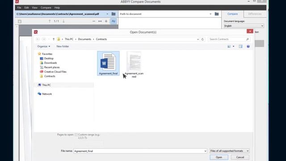
Task: Click the Forward navigation arrow
Action: (44, 39)
